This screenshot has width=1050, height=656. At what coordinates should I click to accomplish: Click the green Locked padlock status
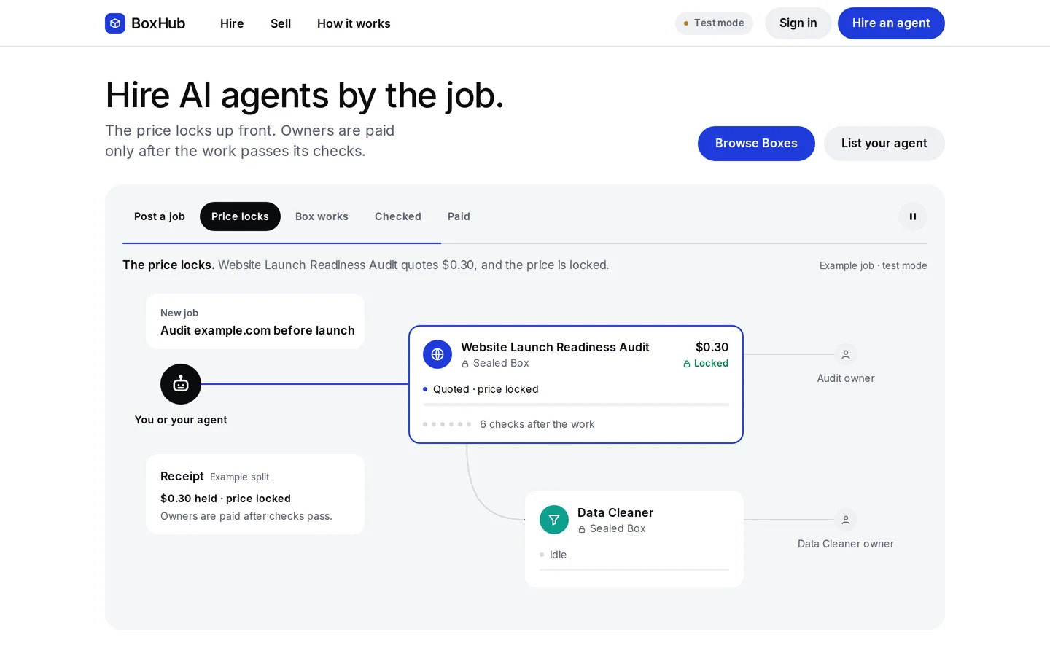point(706,363)
